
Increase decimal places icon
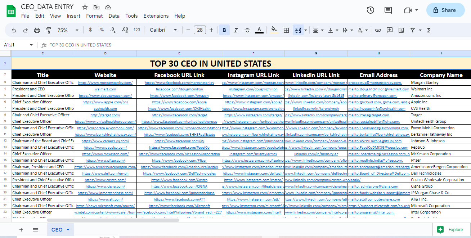click(x=125, y=30)
